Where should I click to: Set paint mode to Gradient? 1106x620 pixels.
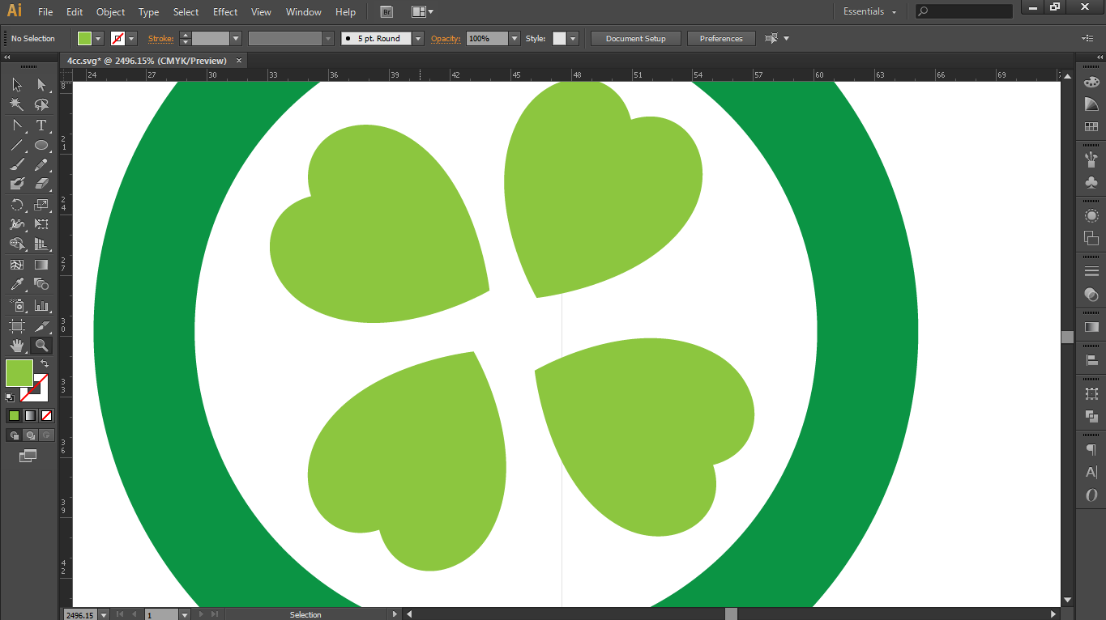coord(30,415)
